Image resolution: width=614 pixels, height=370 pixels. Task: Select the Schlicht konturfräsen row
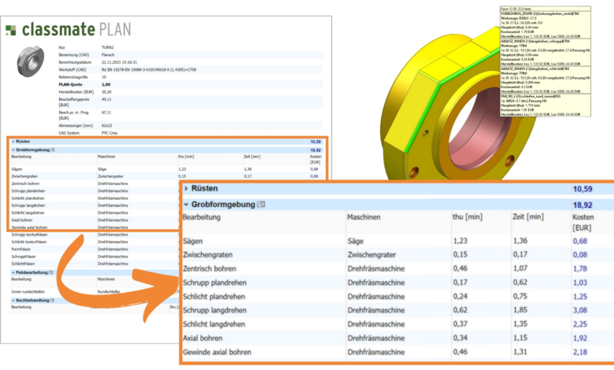94,242
